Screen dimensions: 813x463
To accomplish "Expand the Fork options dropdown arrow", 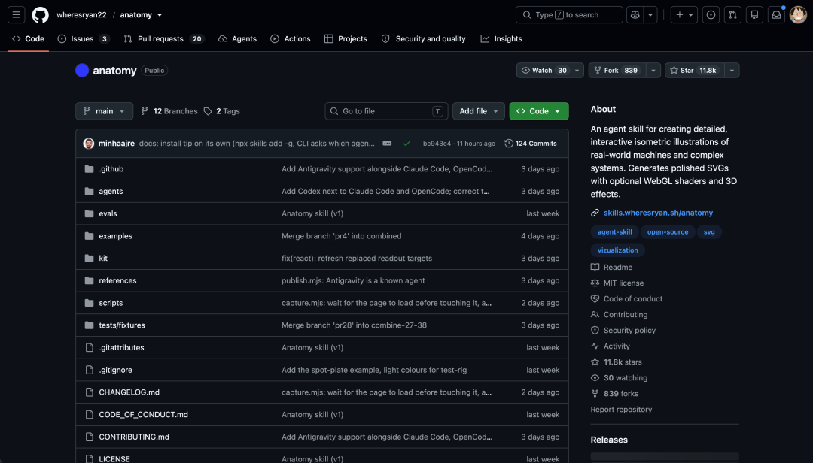I will (x=653, y=71).
